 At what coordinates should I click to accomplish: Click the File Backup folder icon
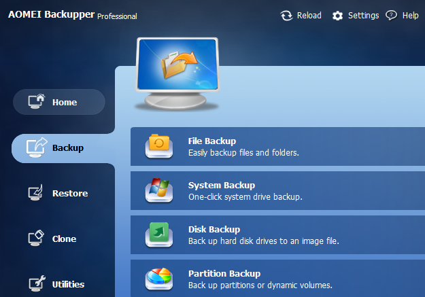159,146
